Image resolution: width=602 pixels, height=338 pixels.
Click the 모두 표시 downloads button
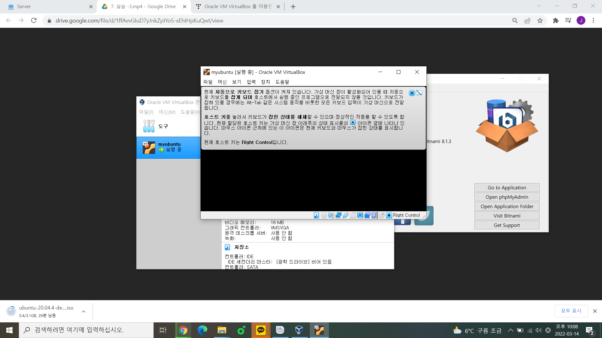[x=571, y=311]
